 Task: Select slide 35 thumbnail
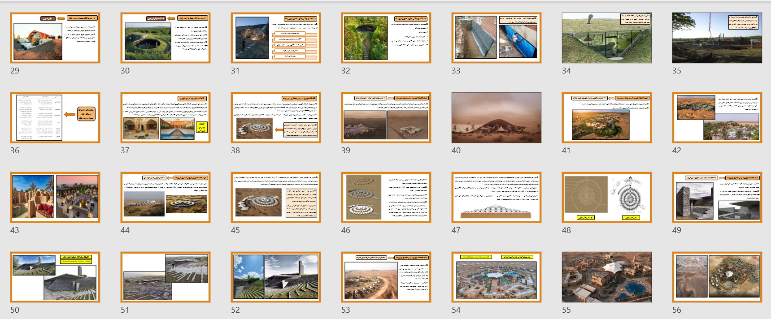point(717,38)
